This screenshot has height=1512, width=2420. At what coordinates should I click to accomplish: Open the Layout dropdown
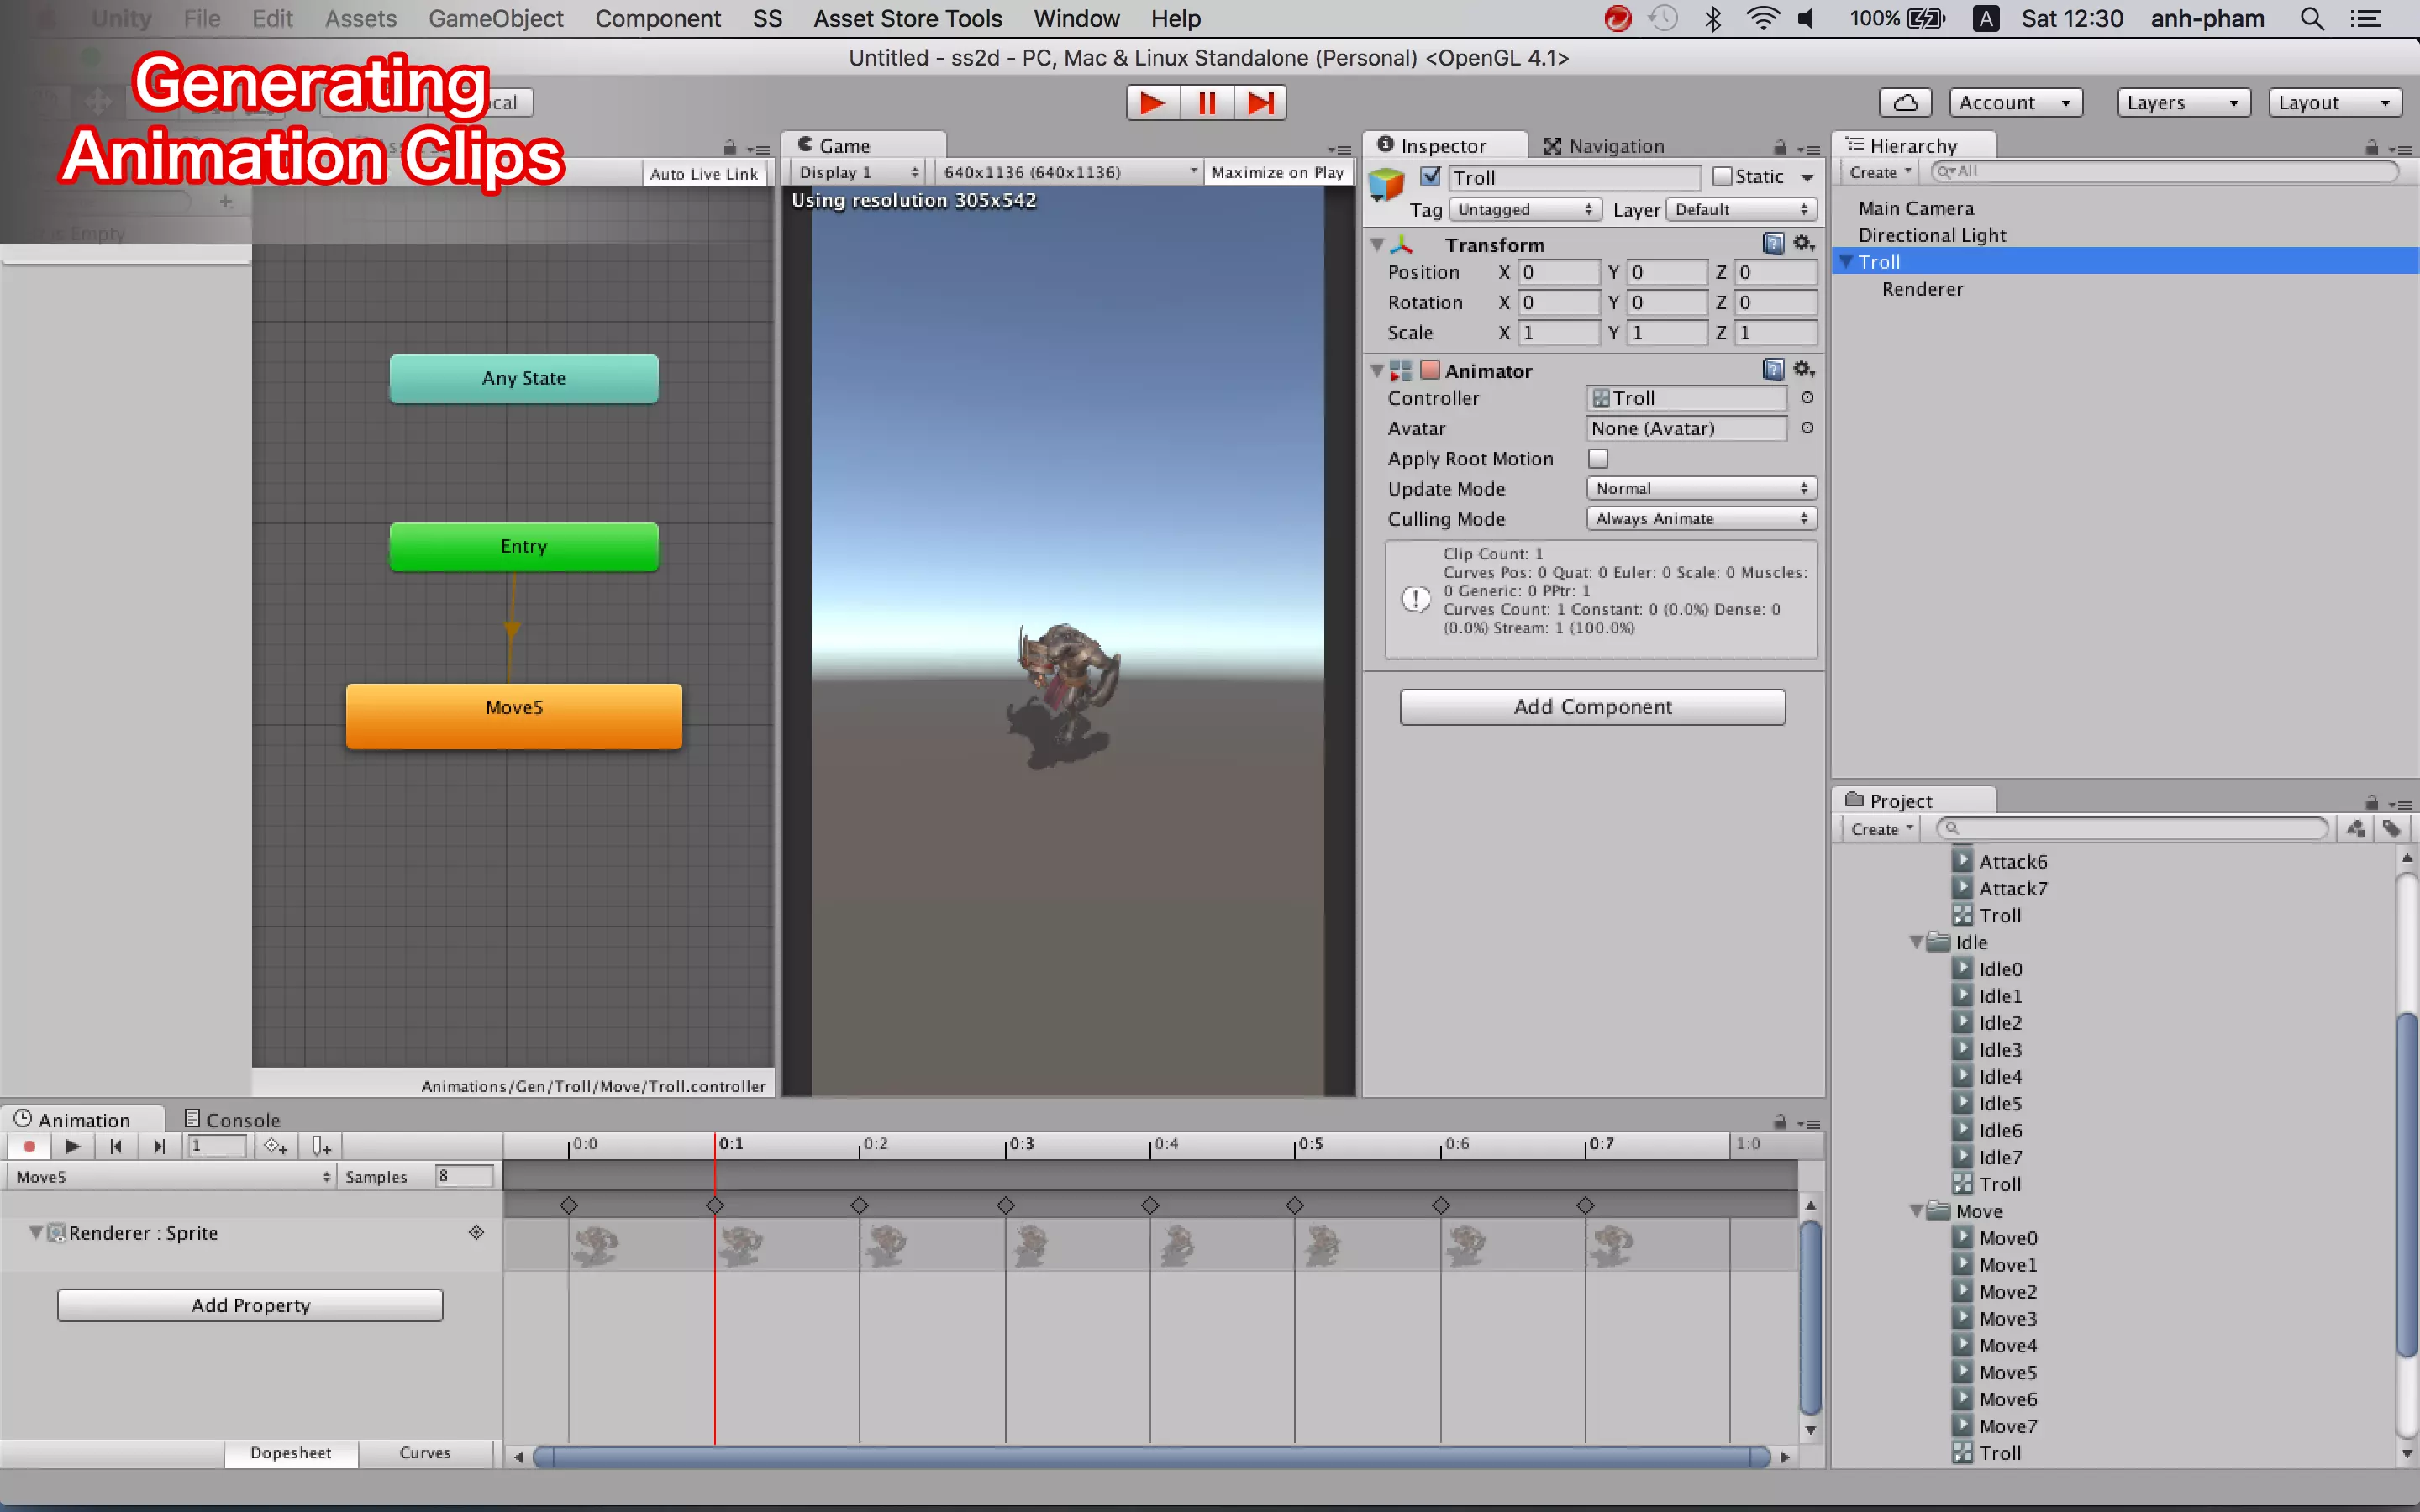(2335, 102)
